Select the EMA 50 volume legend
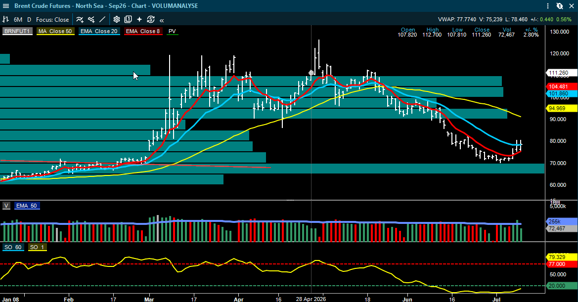Viewport: 578px width, 302px height. click(x=27, y=206)
